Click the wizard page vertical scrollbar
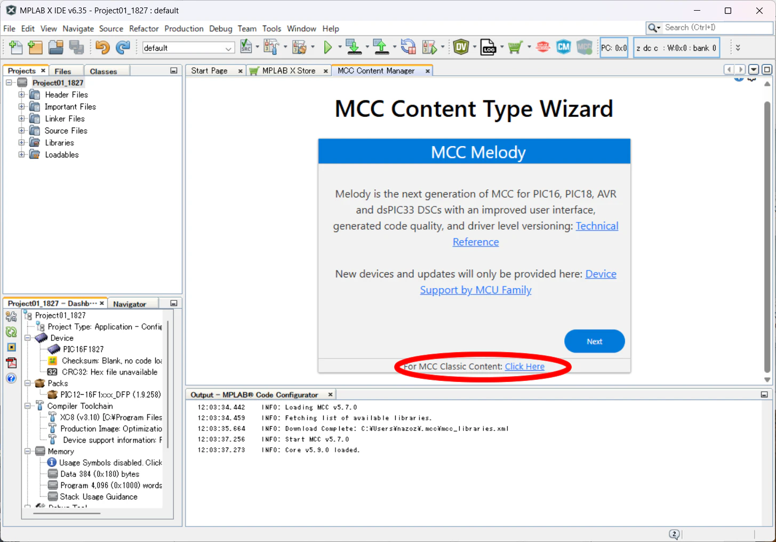 point(767,237)
